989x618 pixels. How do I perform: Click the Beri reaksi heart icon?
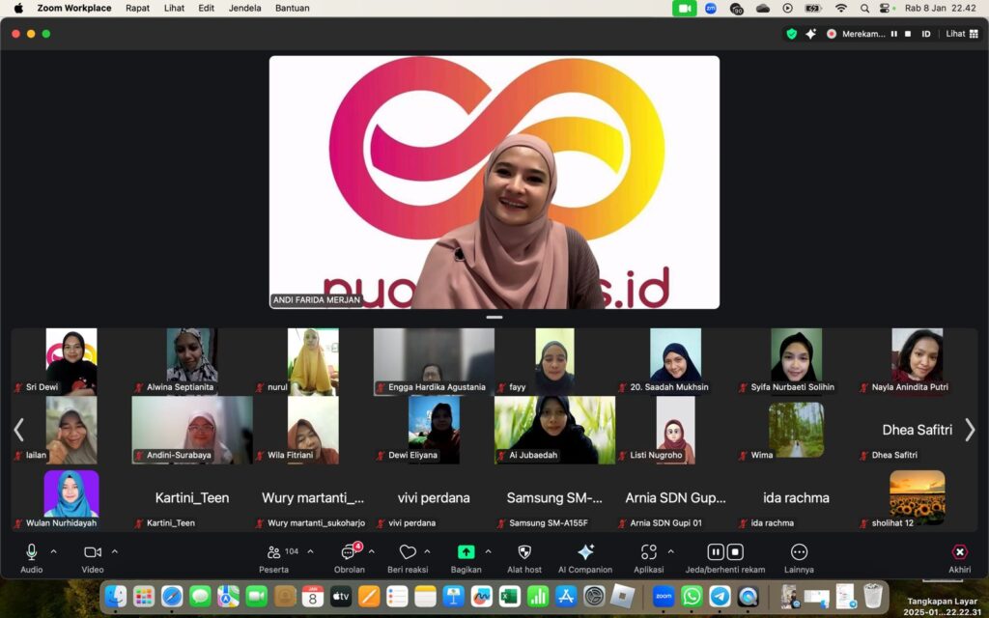pyautogui.click(x=408, y=552)
